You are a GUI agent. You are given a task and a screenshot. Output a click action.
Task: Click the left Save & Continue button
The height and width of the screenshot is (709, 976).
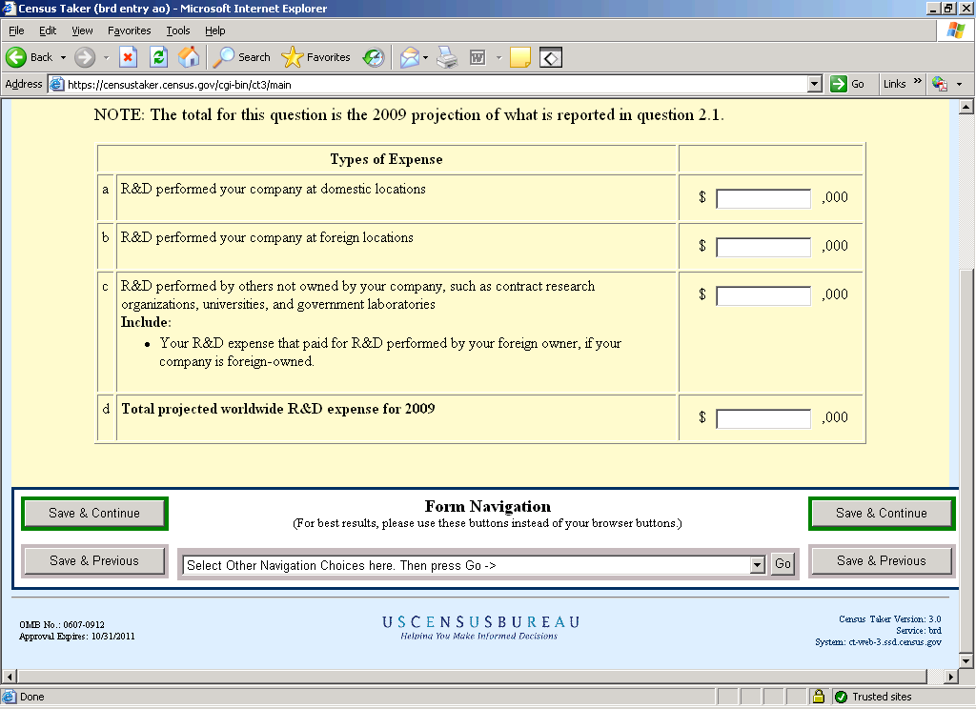[94, 514]
